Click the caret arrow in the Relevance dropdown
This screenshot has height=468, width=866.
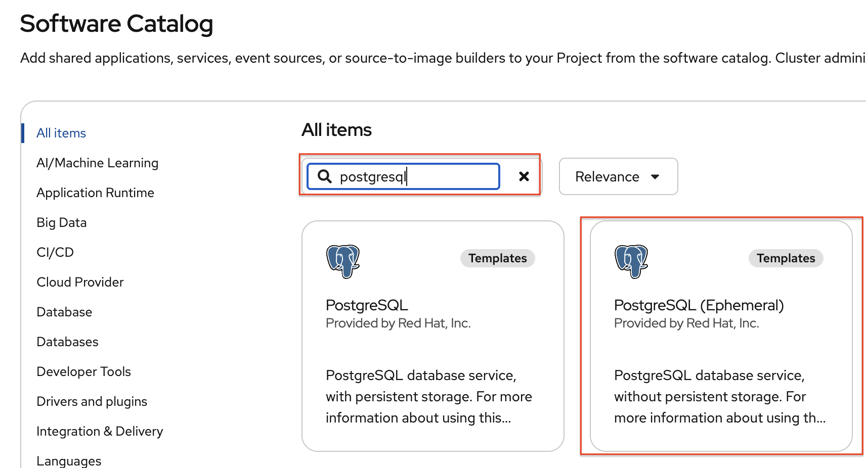tap(655, 177)
